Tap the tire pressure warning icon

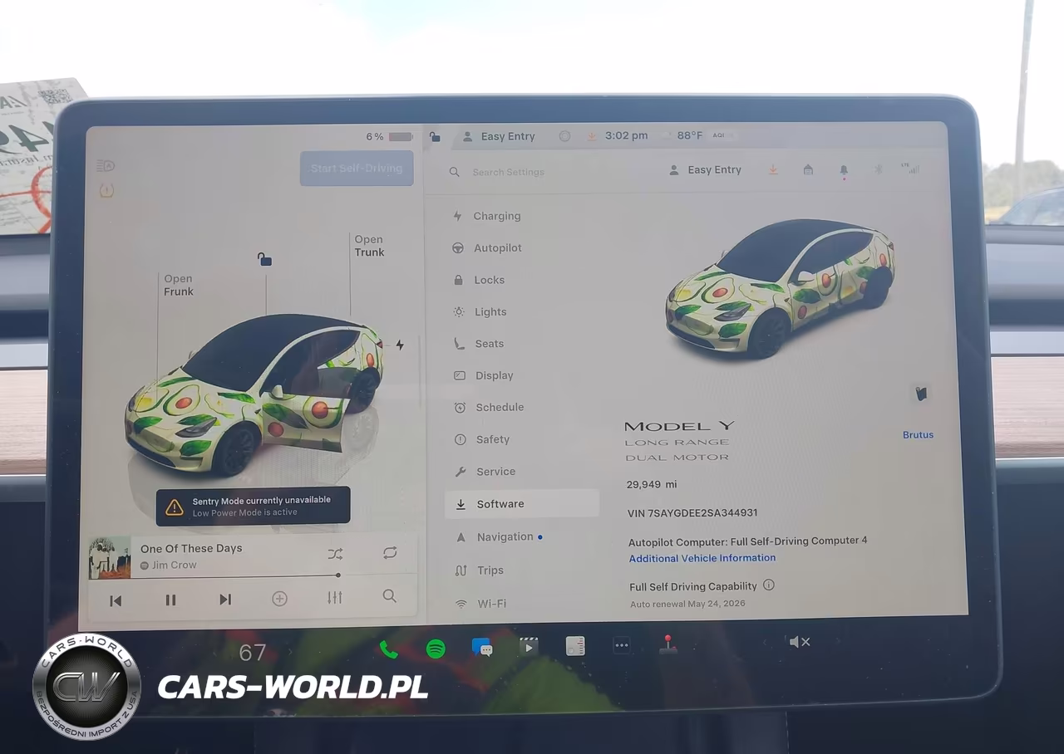(x=106, y=191)
